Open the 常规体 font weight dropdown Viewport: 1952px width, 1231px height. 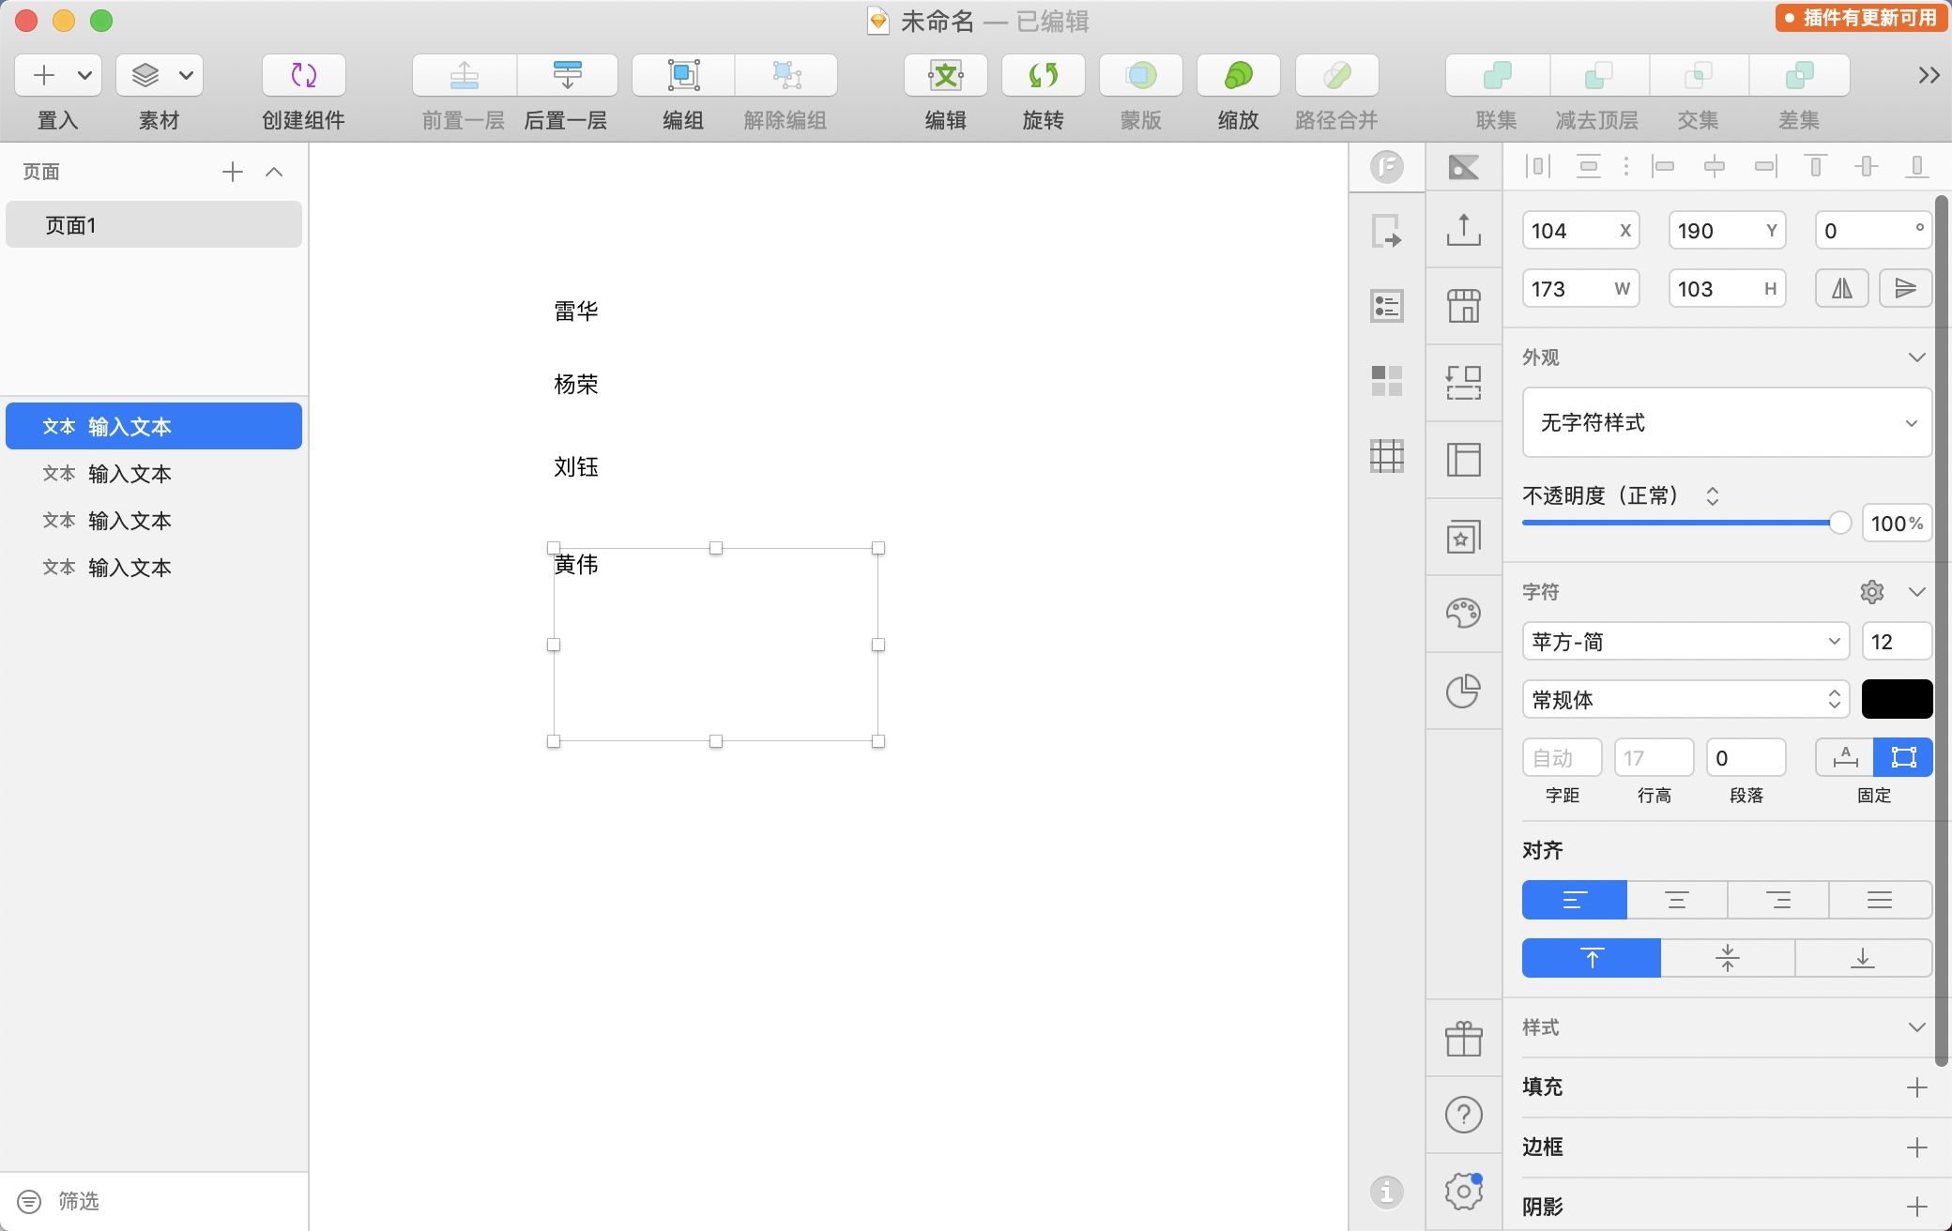[x=1685, y=700]
